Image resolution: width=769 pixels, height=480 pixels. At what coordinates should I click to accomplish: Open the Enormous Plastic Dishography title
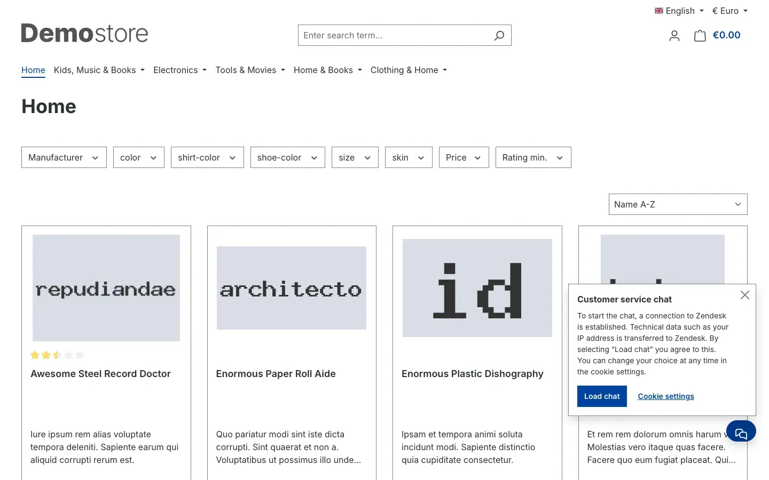click(x=473, y=374)
